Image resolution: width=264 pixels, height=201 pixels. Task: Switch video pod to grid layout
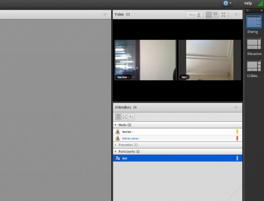click(x=209, y=15)
